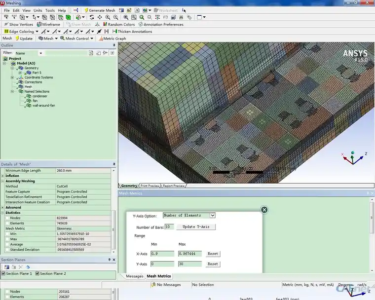The image size is (375, 300).
Task: Check the Average mesh metric checkbox
Action: coord(7,244)
